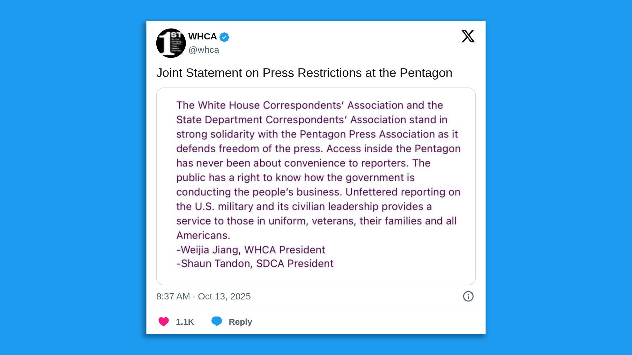Click the blue verified badge
This screenshot has height=355, width=632.
[x=224, y=37]
